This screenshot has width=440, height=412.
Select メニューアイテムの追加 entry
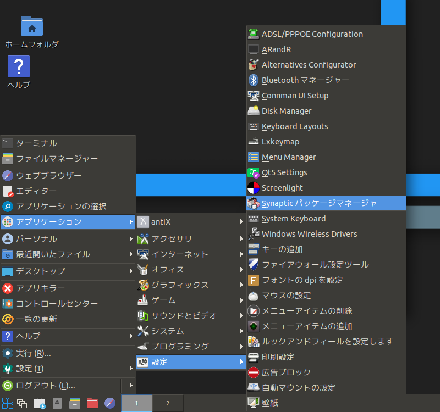point(326,326)
